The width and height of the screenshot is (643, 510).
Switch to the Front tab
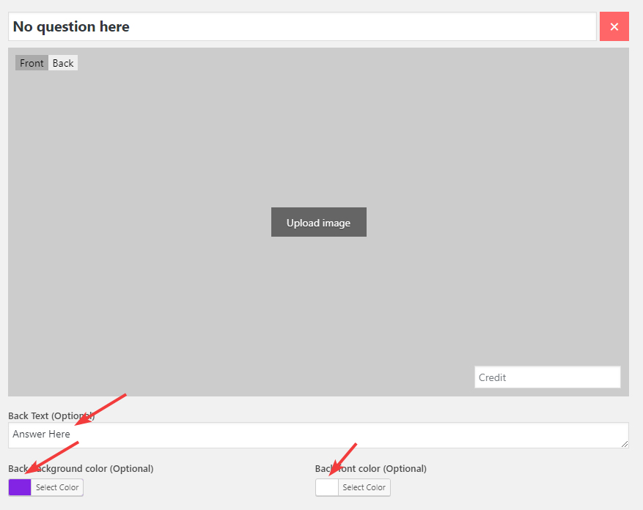click(32, 63)
